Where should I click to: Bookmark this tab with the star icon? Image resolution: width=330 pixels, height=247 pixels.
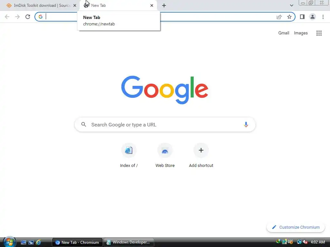(x=289, y=17)
